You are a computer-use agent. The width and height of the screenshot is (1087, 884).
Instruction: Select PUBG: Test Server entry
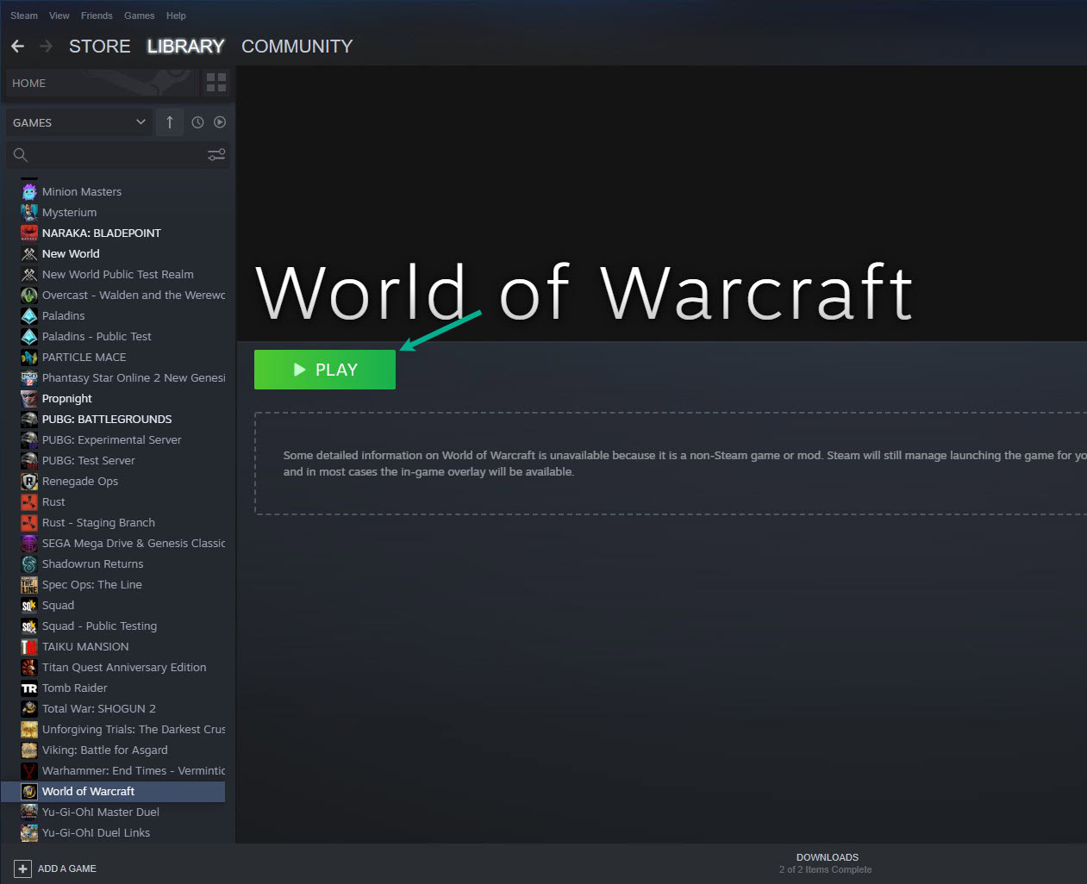point(89,460)
